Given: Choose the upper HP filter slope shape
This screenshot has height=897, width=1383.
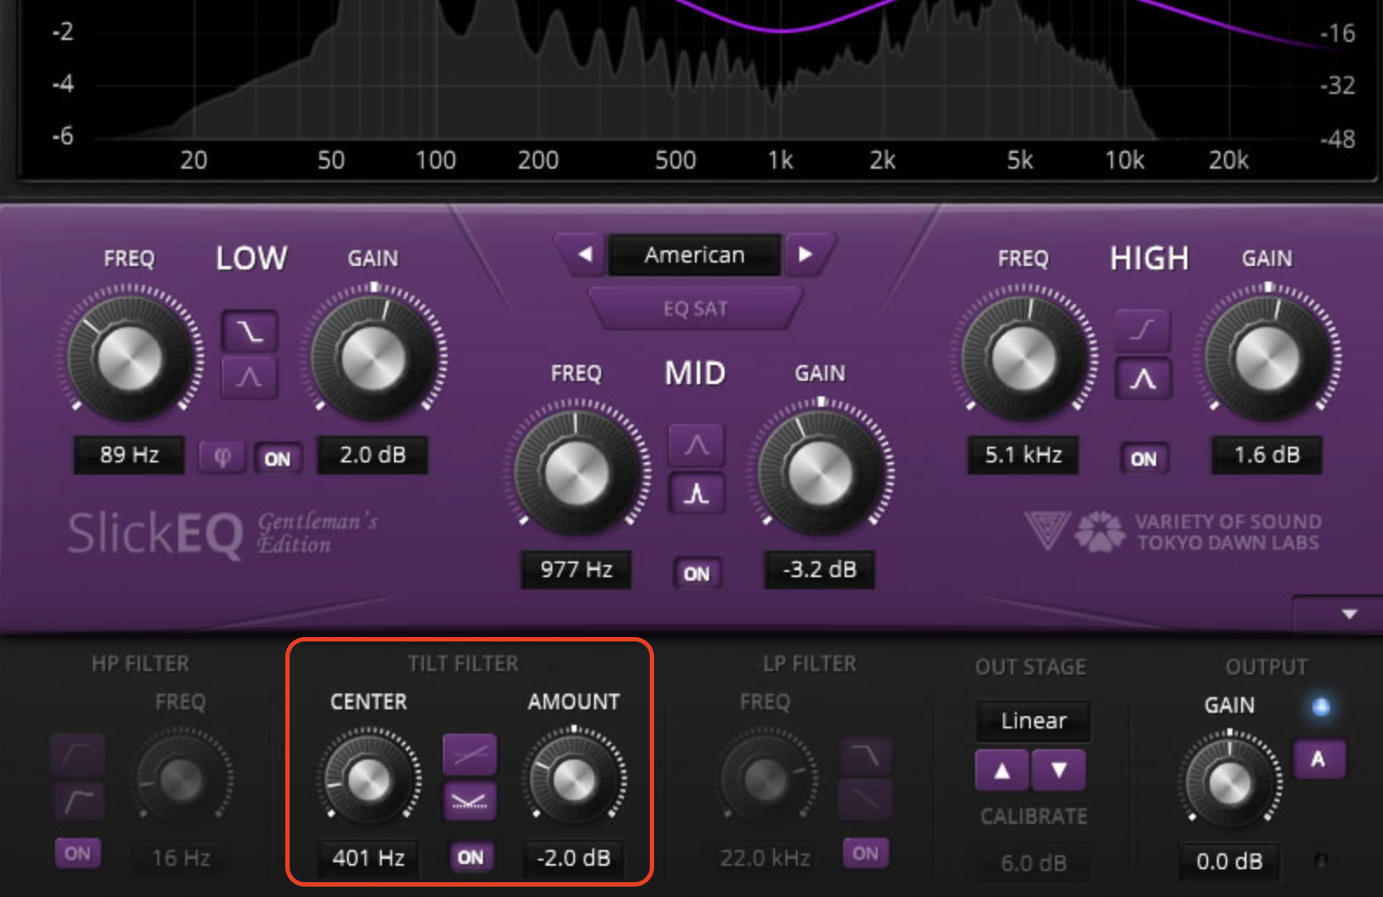Looking at the screenshot, I should click(x=78, y=754).
